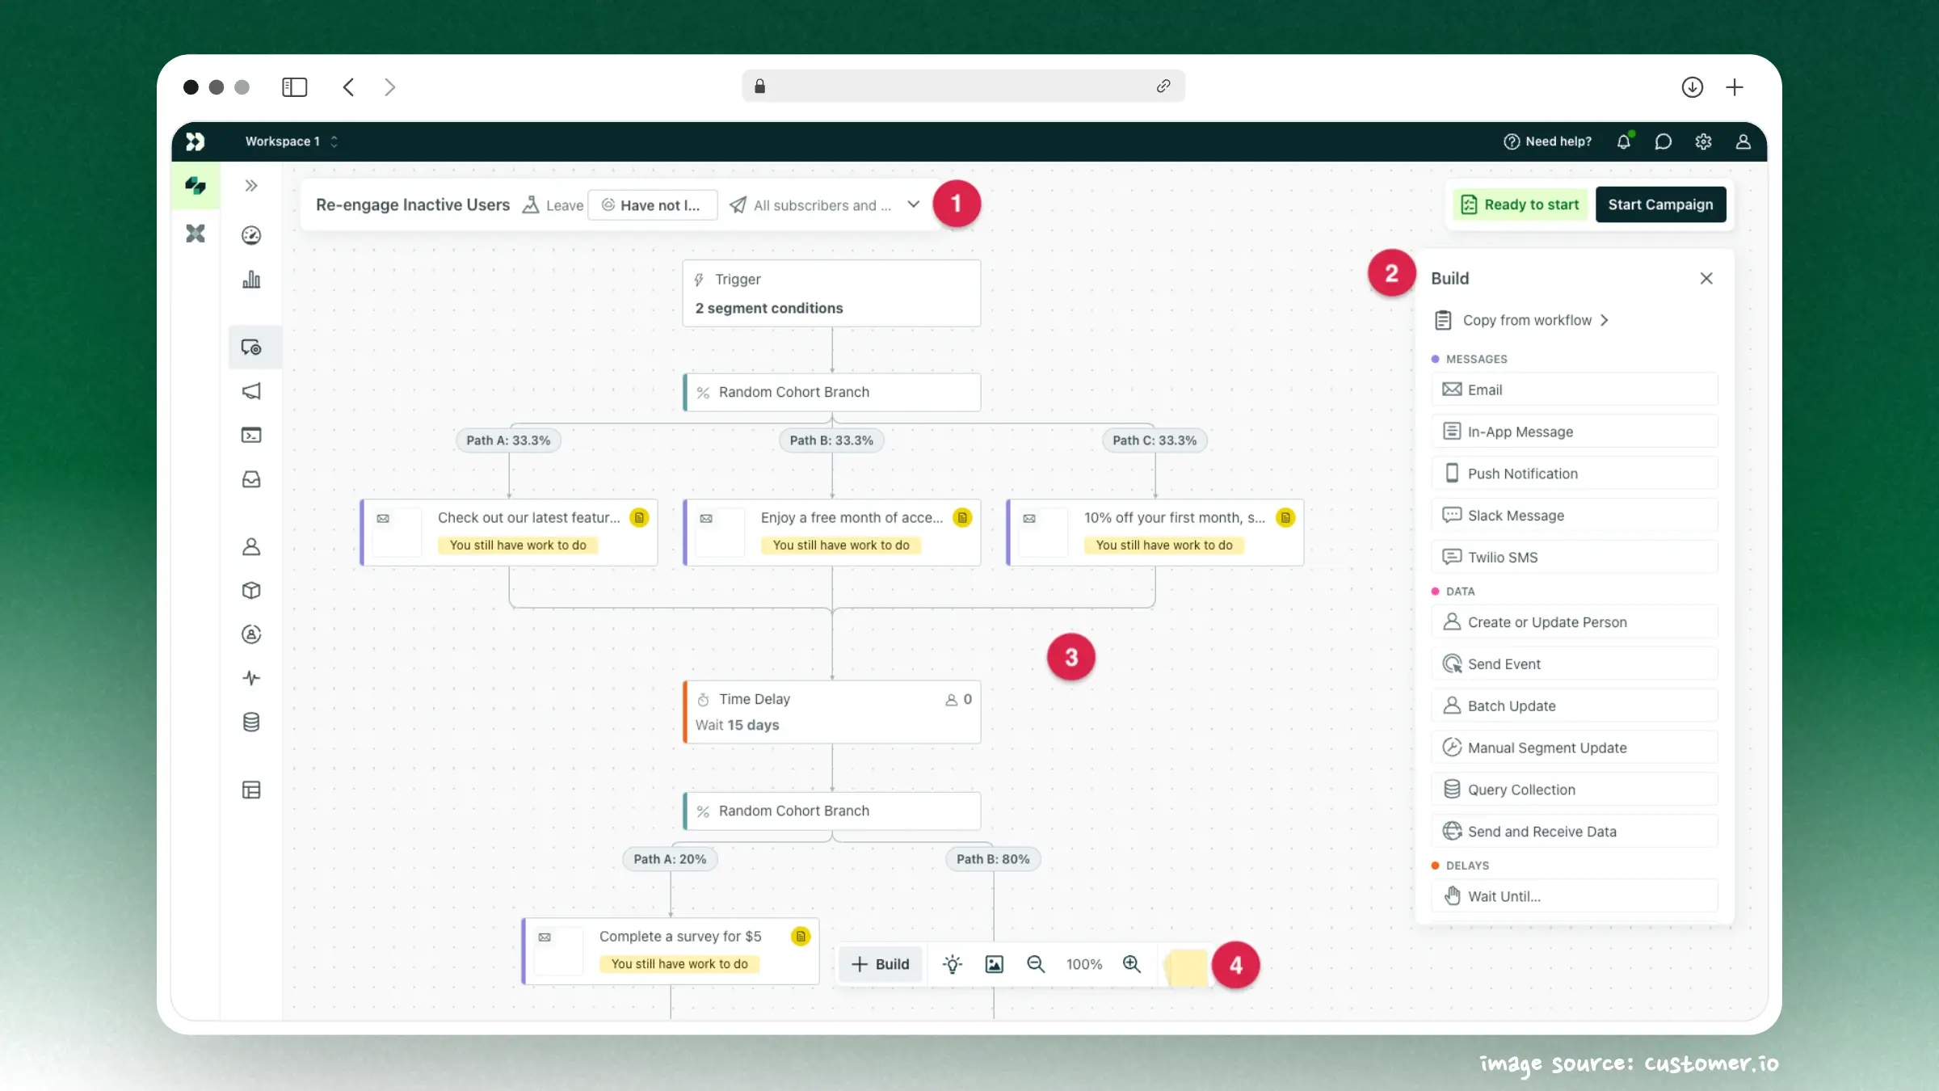1939x1091 pixels.
Task: Open the Transactional terminal icon
Action: (251, 435)
